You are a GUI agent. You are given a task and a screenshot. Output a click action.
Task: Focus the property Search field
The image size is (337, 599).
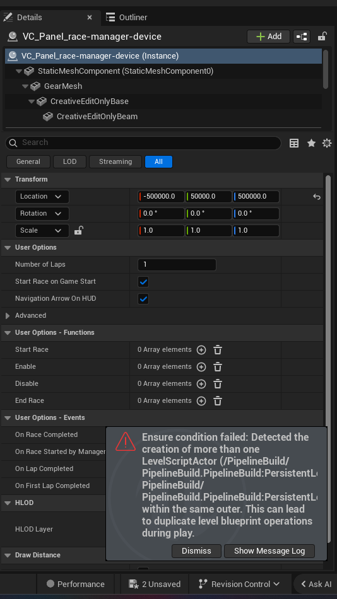(x=143, y=143)
